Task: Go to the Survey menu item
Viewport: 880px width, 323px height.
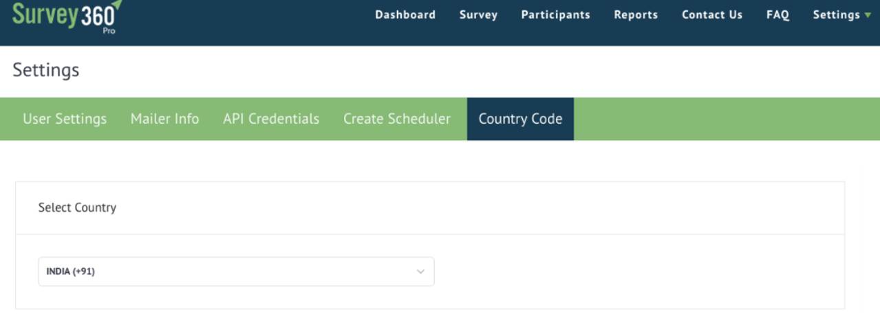Action: (478, 14)
